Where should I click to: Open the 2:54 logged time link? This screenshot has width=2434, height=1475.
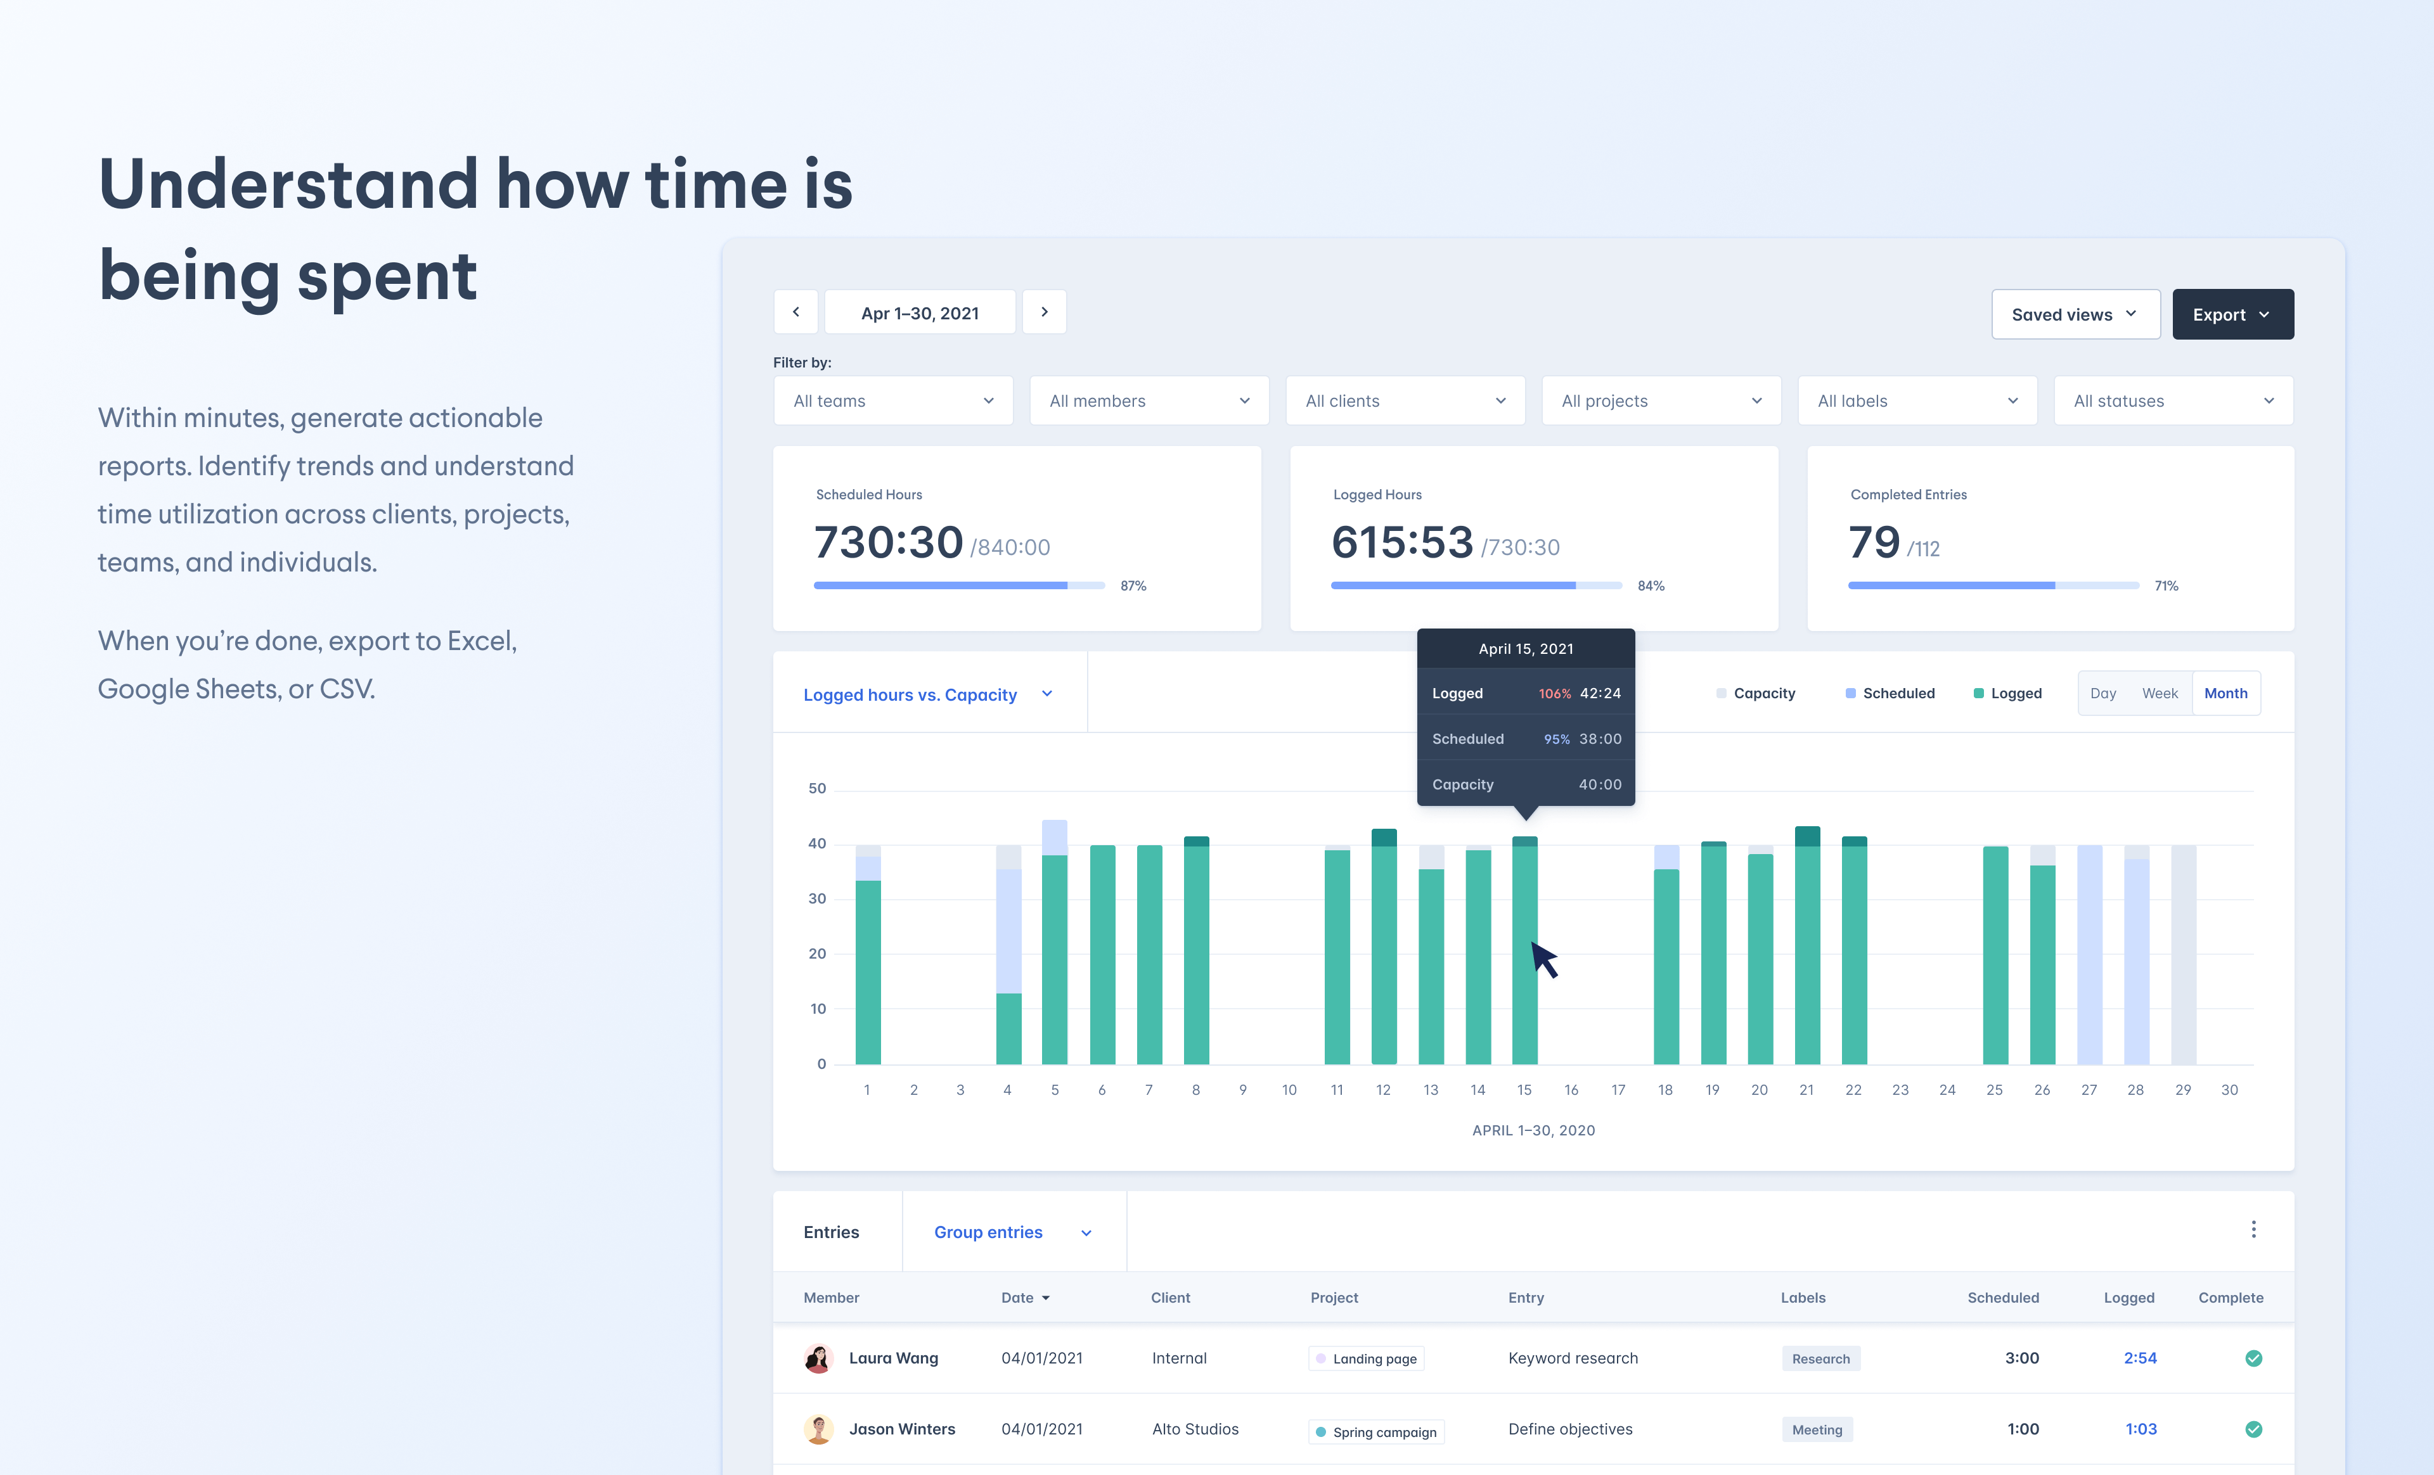coord(2140,1358)
